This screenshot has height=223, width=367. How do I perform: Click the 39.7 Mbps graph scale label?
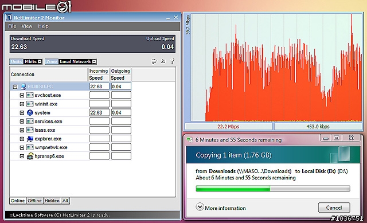[x=188, y=25]
